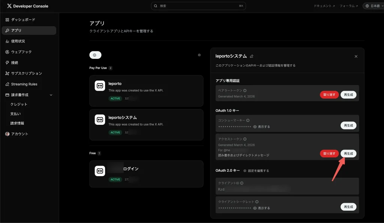This screenshot has width=384, height=223.
Task: Revoke the bearer token with 取り消す
Action: click(x=329, y=95)
